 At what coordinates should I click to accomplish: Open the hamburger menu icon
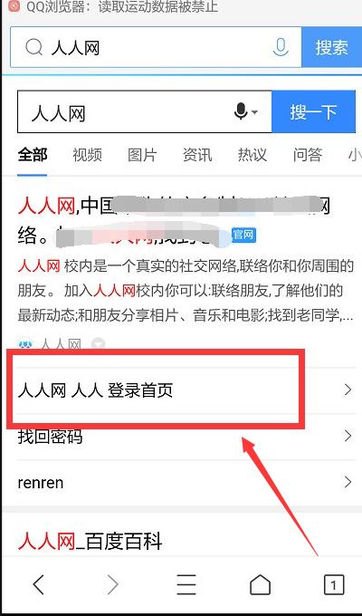coord(186,585)
